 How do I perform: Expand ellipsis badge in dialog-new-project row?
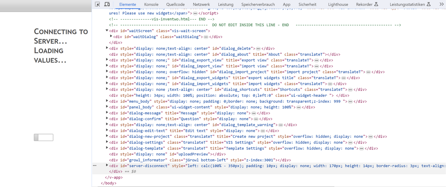370,137
